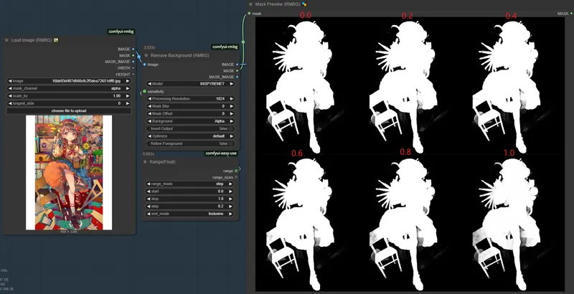Open the Model dropdown showing INSPYRENET
574x294 pixels.
tap(190, 83)
